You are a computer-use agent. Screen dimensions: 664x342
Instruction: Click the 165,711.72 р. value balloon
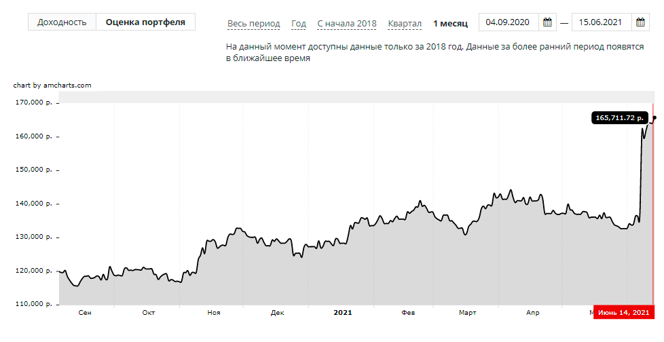pos(620,117)
